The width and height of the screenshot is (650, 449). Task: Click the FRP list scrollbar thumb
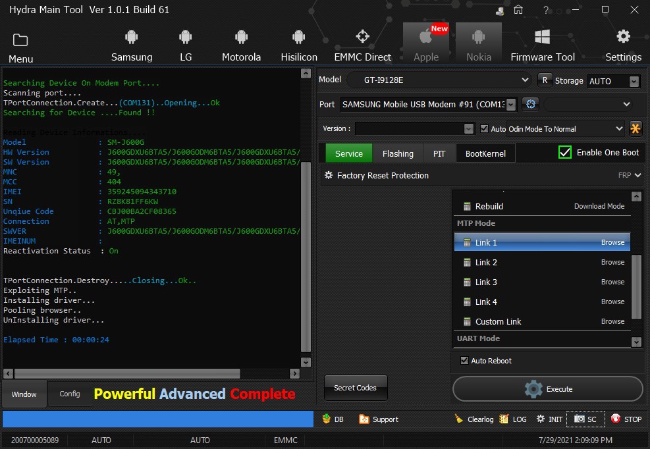click(x=636, y=287)
